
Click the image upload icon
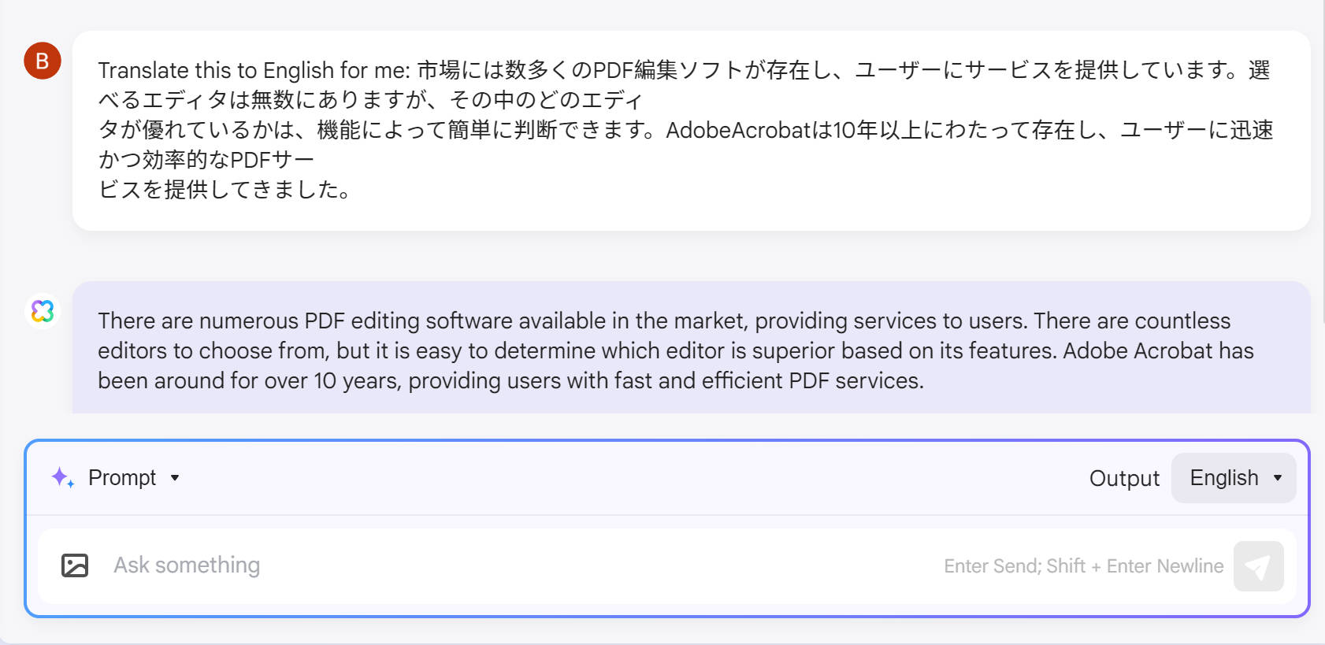pyautogui.click(x=75, y=565)
